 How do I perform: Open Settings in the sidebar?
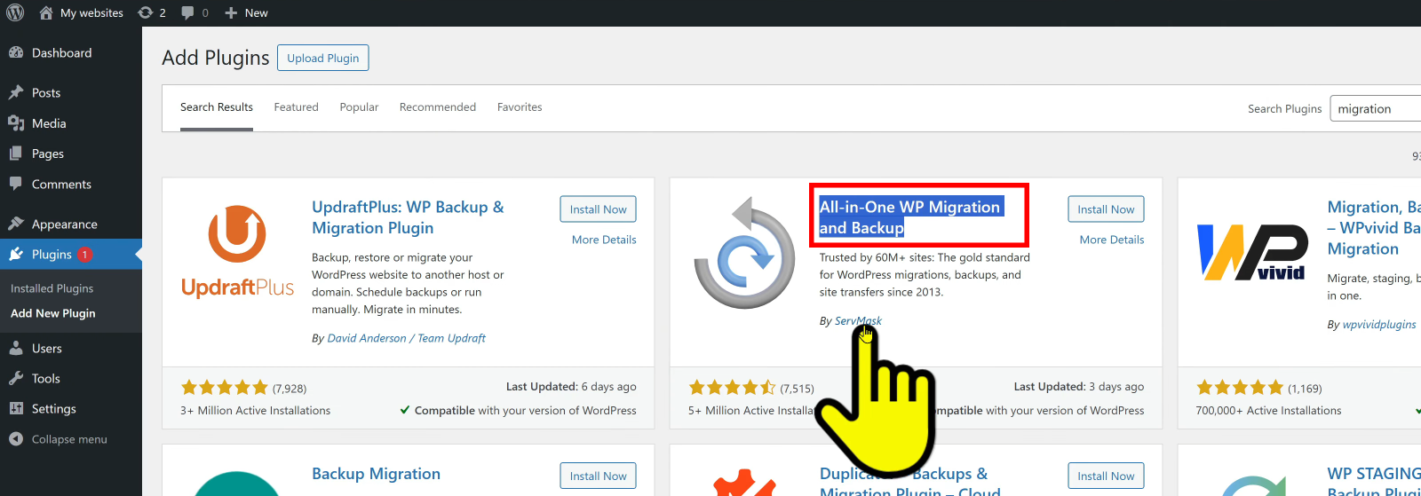pos(54,408)
